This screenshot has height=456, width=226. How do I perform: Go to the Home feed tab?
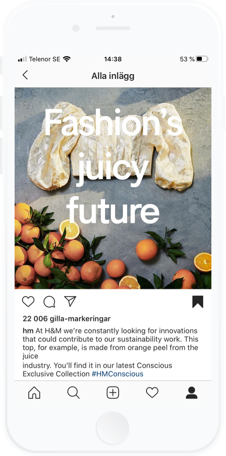tap(34, 393)
